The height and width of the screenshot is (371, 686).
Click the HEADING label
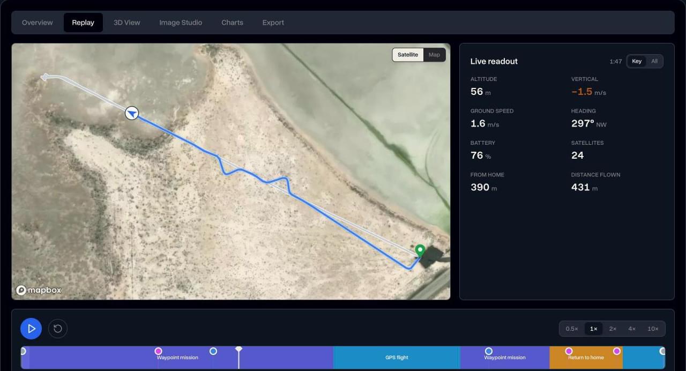[x=584, y=111]
